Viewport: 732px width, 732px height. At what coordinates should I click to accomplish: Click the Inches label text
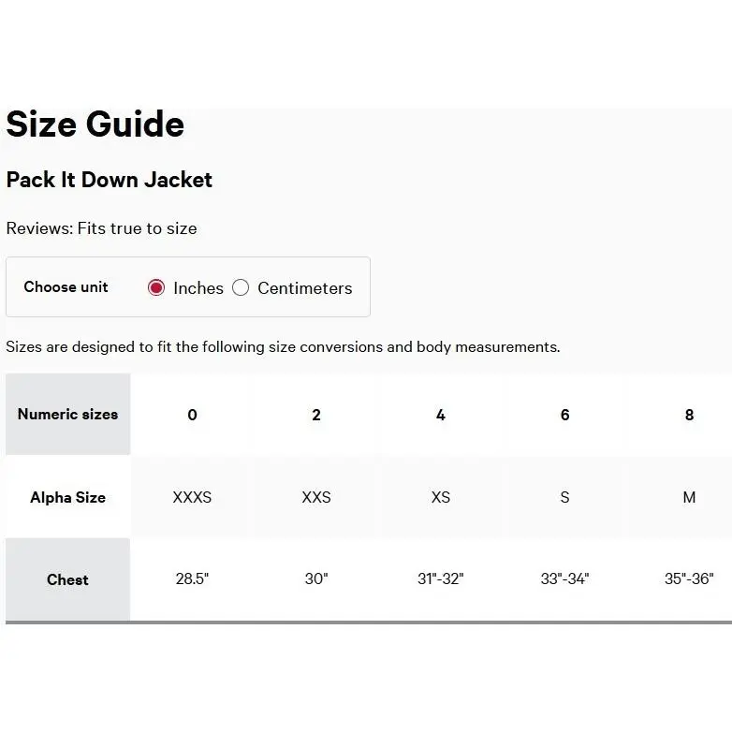pos(198,288)
